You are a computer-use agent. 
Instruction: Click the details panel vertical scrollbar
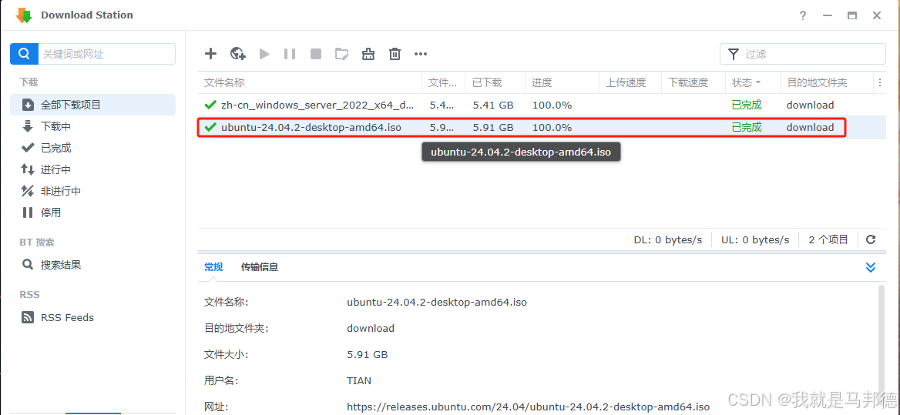882,344
